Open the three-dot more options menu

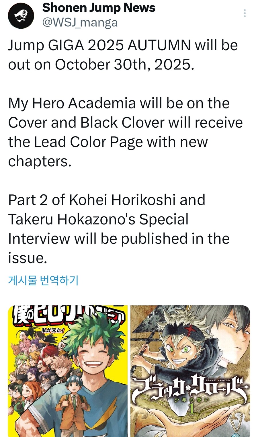(x=245, y=13)
